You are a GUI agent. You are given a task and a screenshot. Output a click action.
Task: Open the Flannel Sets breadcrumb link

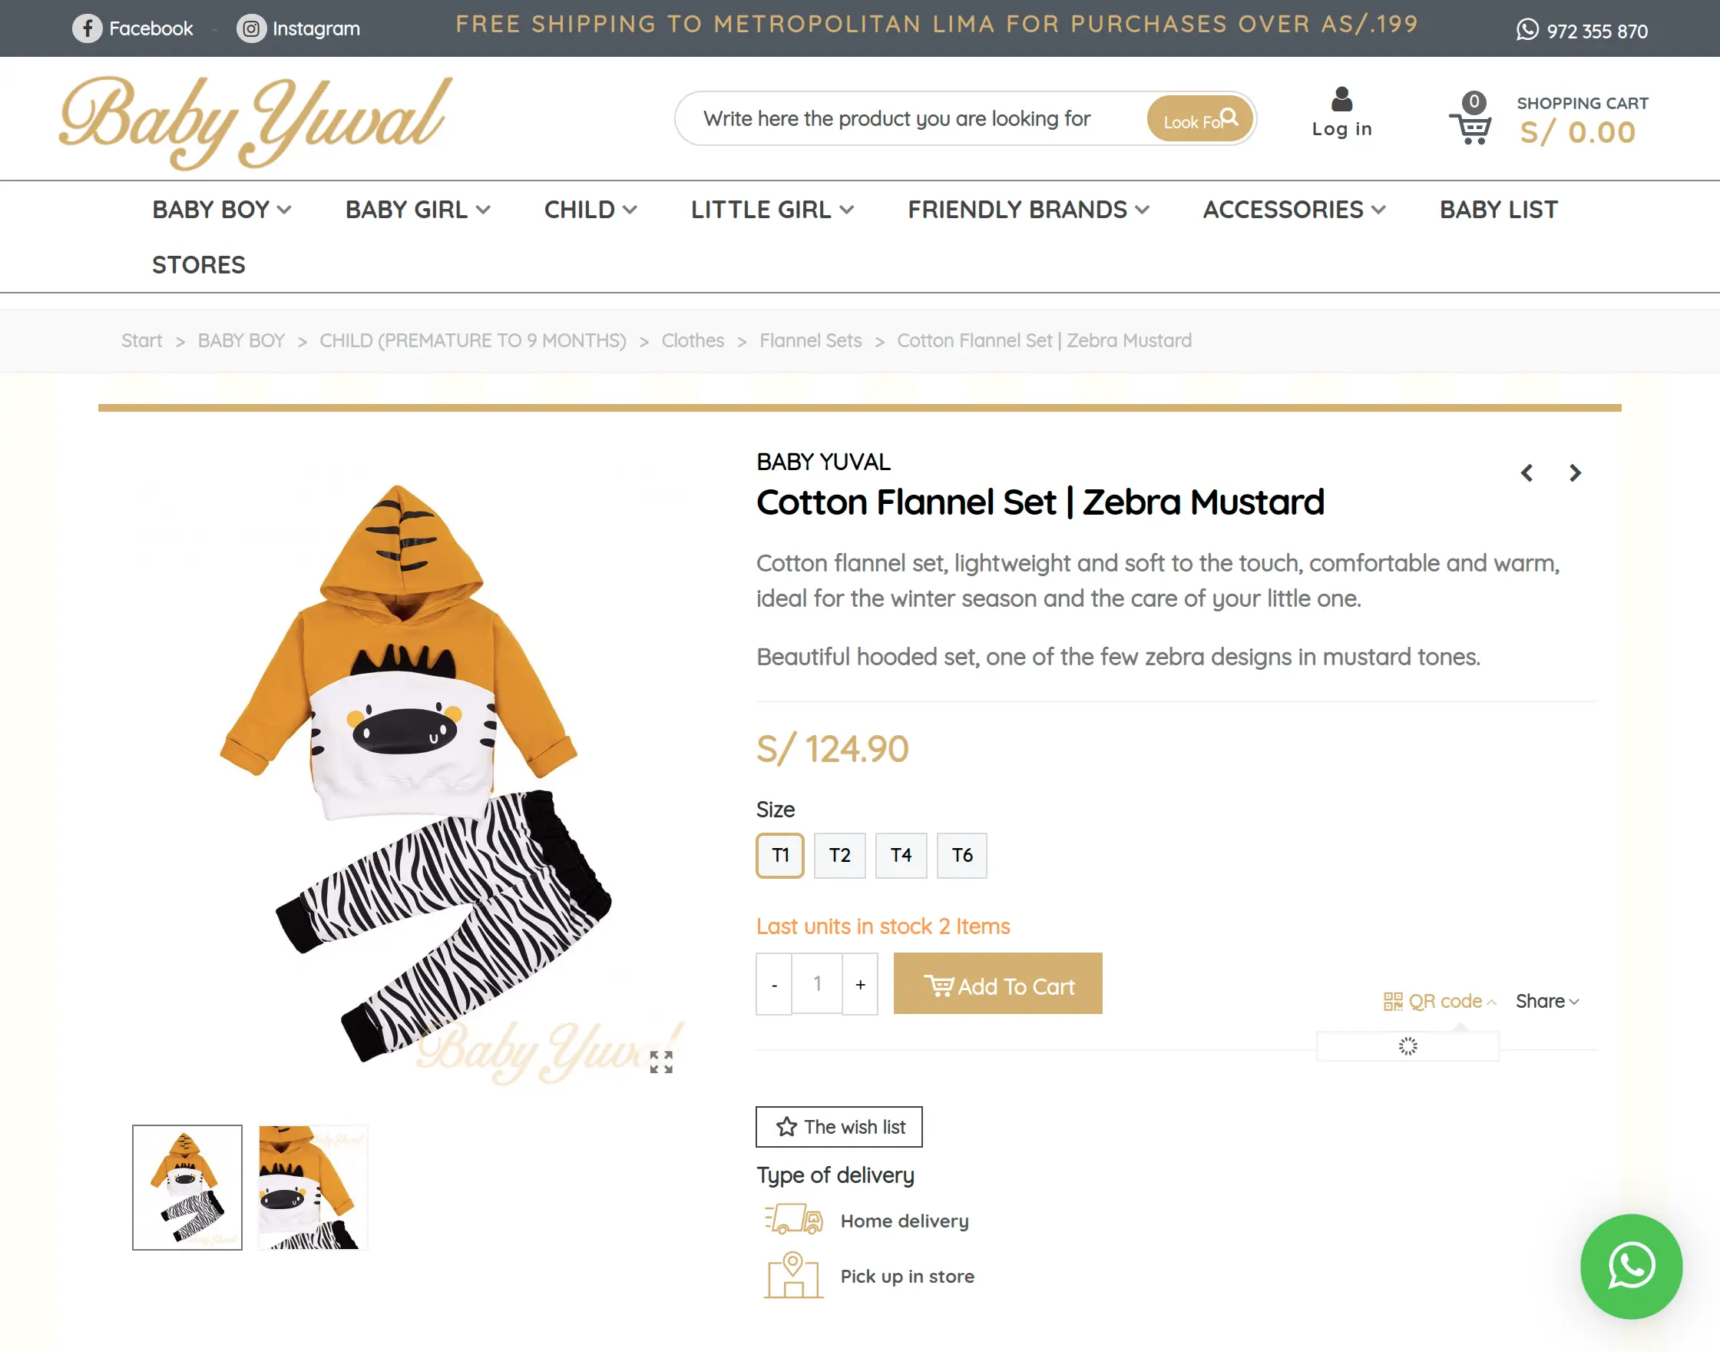810,340
